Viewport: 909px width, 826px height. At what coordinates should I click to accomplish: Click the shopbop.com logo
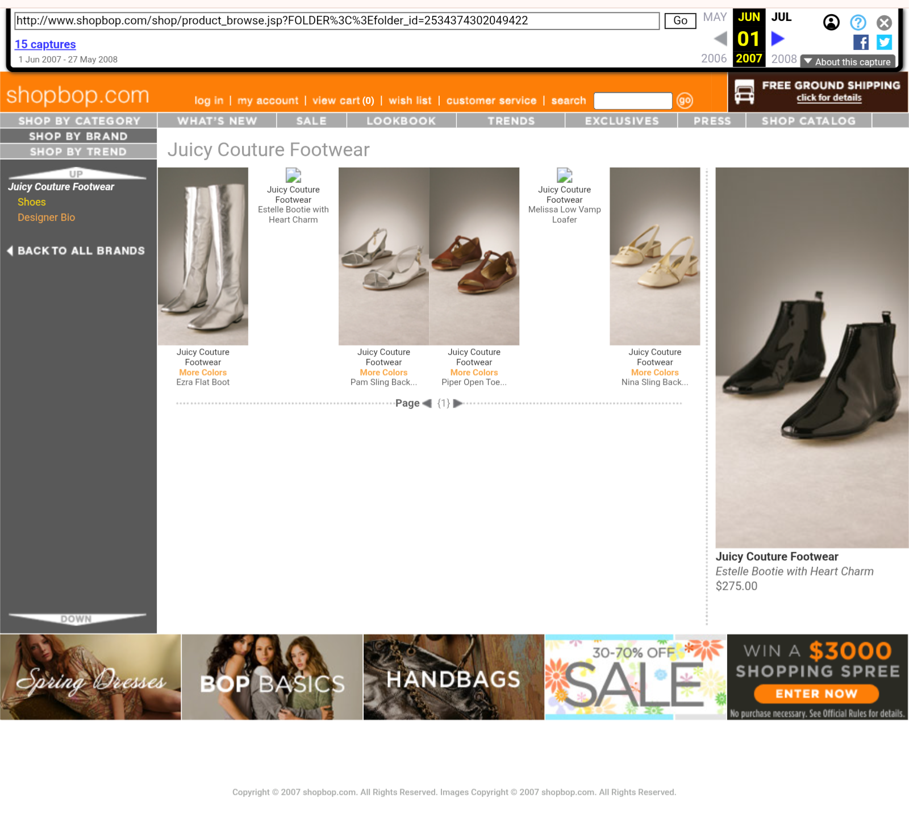(78, 95)
